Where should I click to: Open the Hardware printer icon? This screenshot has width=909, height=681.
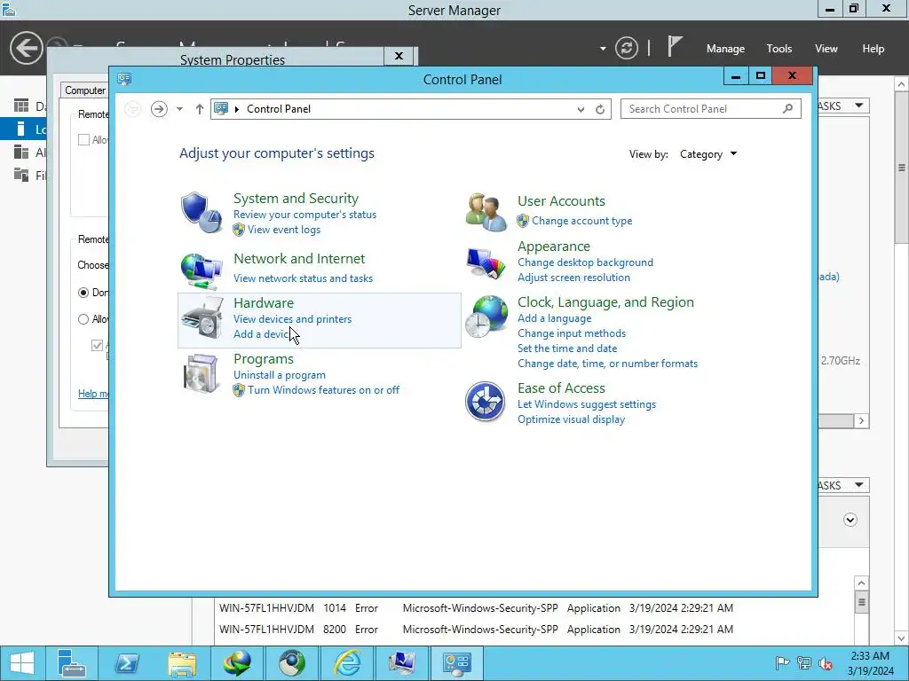[x=202, y=318]
